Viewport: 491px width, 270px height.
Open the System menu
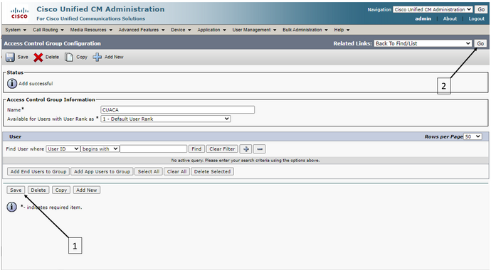(16, 30)
